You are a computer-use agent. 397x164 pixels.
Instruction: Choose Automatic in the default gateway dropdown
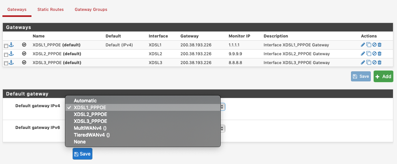(x=85, y=101)
